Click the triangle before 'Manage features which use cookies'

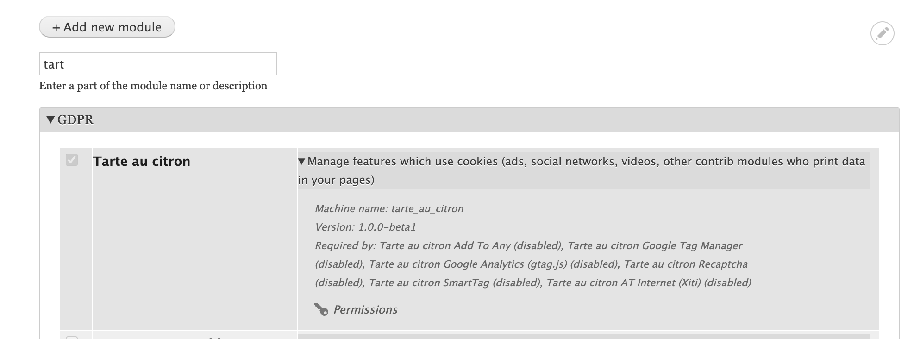point(302,161)
